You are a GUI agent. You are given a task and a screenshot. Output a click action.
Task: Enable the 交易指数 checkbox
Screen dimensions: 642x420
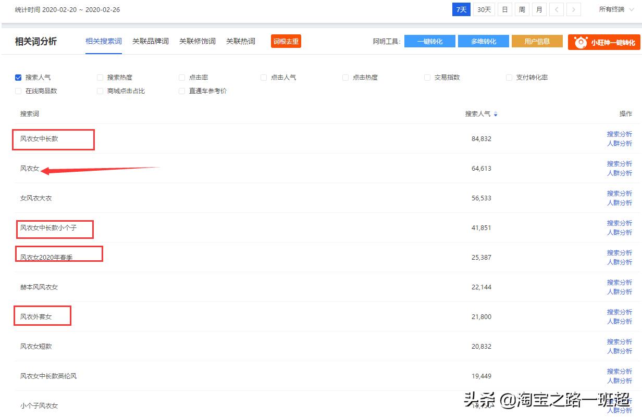pyautogui.click(x=427, y=77)
